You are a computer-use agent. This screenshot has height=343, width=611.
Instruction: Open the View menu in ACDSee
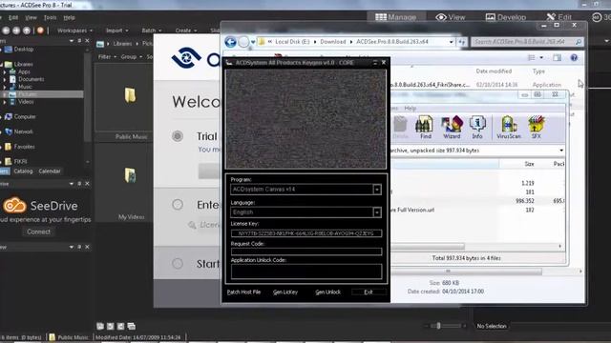(x=31, y=17)
